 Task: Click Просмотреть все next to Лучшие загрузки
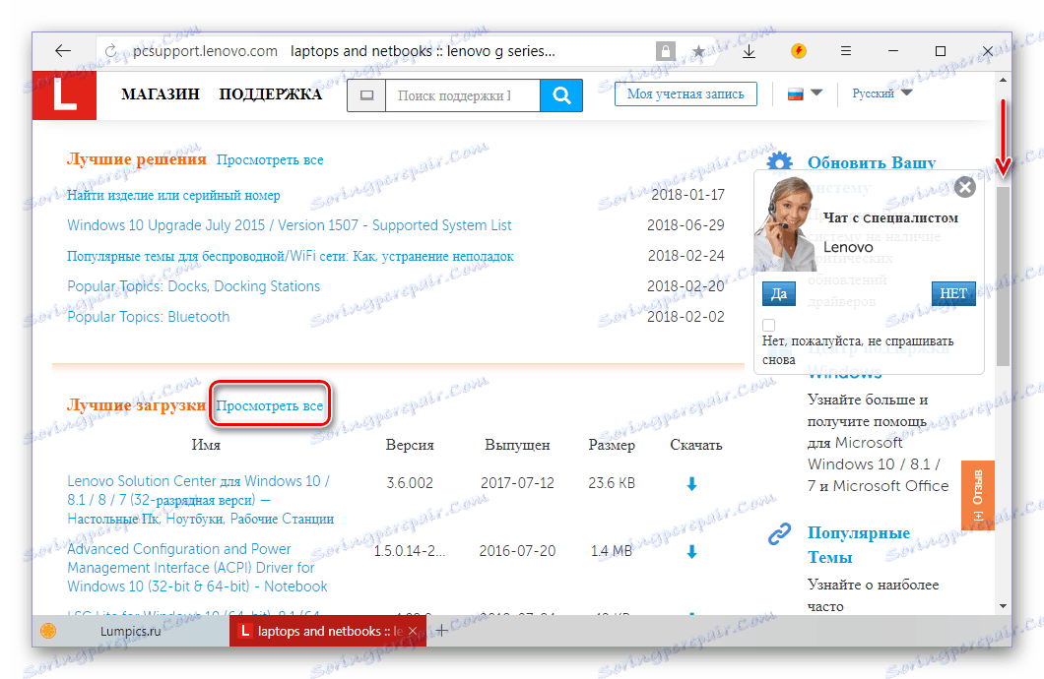(270, 405)
